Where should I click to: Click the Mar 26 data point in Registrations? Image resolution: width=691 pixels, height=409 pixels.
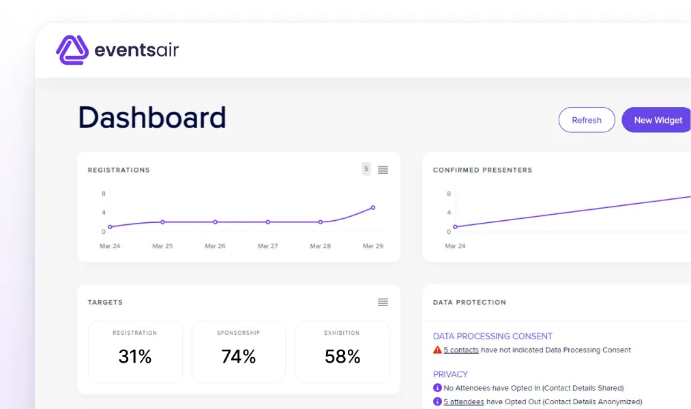click(215, 222)
